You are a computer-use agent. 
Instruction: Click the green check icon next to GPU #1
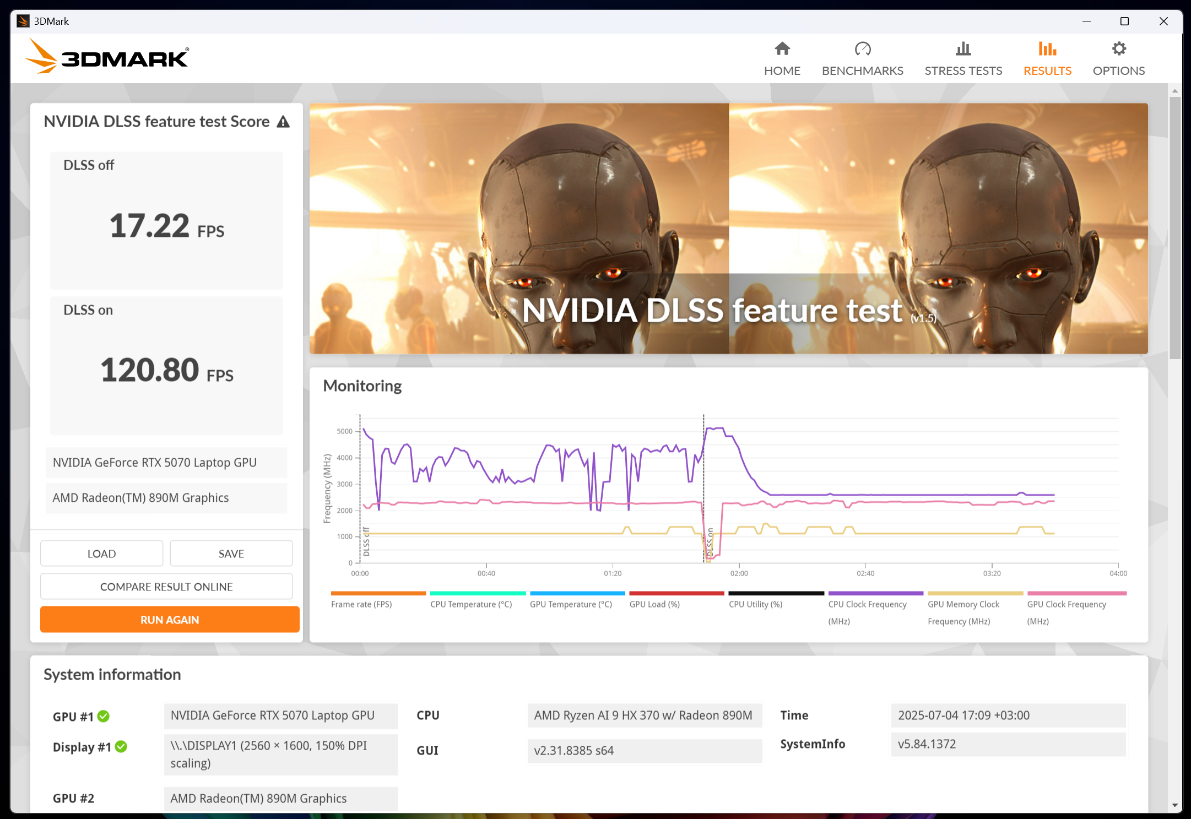[103, 716]
